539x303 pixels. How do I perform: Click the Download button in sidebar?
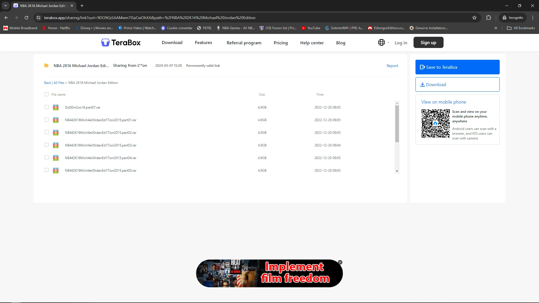point(458,84)
